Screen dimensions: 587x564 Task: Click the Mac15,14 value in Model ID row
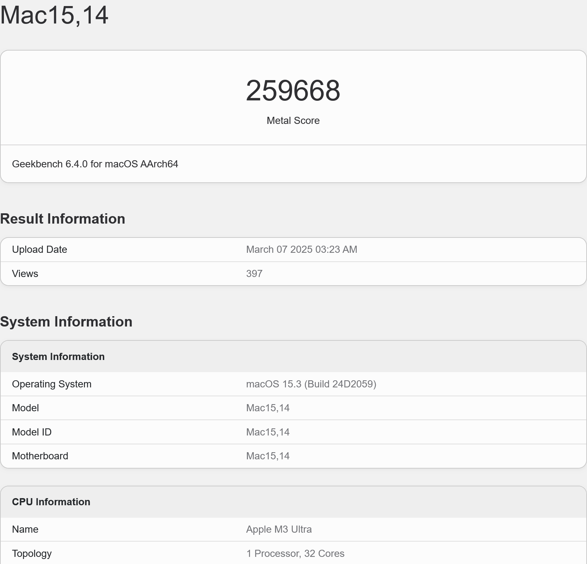pyautogui.click(x=268, y=432)
